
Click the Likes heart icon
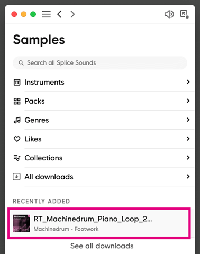tap(17, 139)
